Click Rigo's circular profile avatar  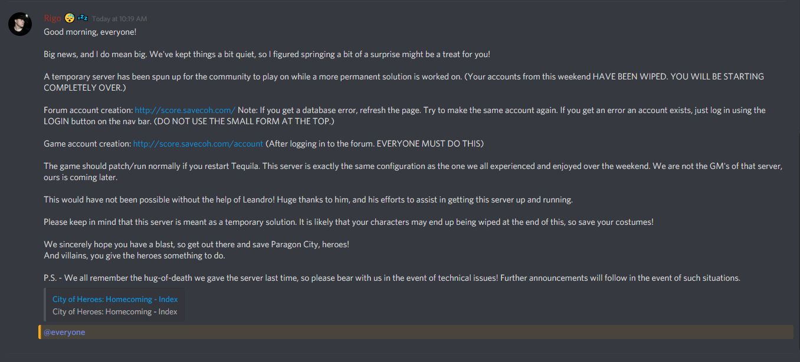click(19, 18)
